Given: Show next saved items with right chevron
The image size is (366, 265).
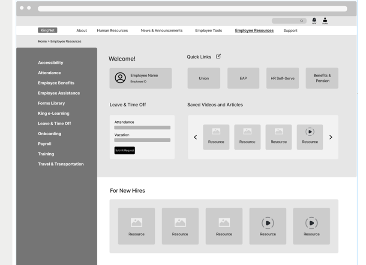Looking at the screenshot, I should click(x=330, y=137).
